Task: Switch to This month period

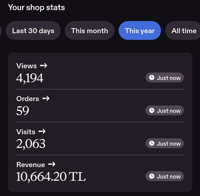Action: (x=90, y=31)
